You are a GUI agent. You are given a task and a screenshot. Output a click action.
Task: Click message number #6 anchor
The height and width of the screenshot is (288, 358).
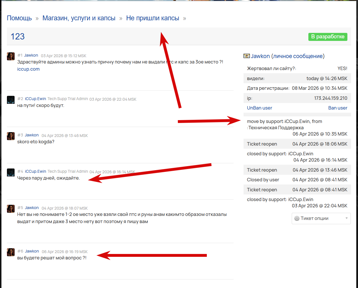(20, 251)
